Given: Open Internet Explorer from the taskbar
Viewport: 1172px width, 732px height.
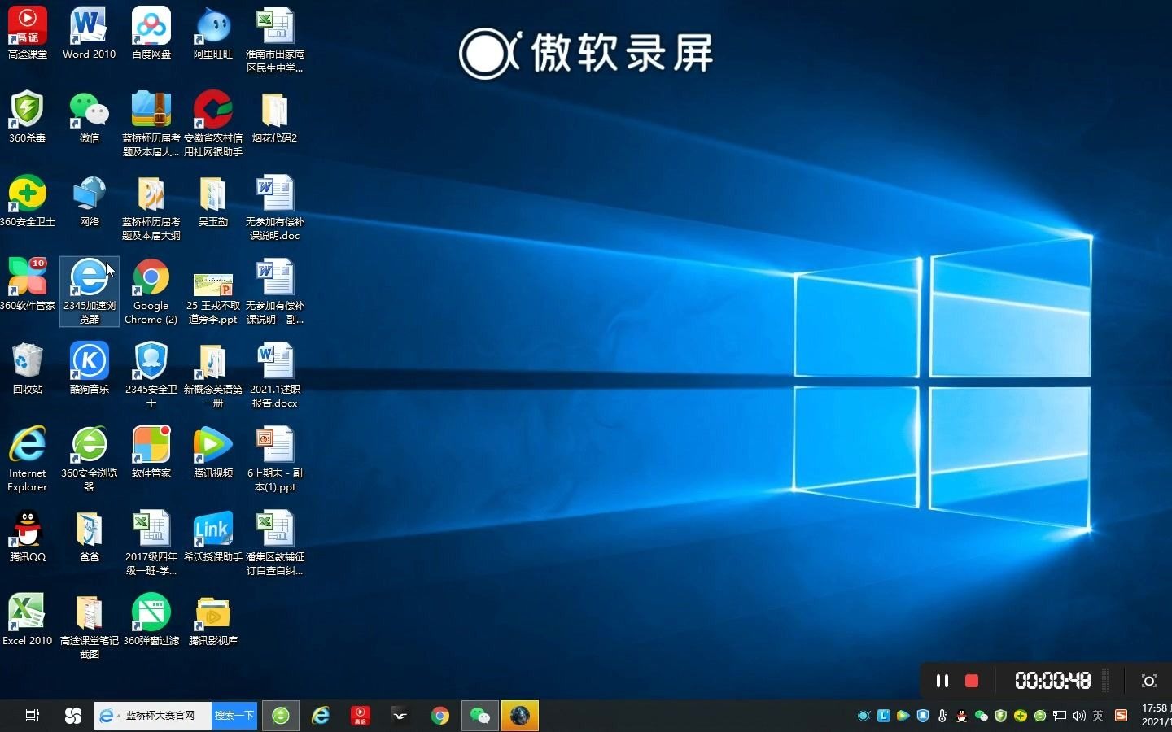Looking at the screenshot, I should click(321, 716).
